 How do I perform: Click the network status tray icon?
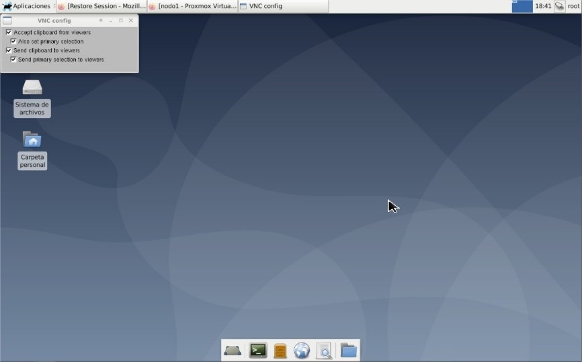pyautogui.click(x=559, y=6)
